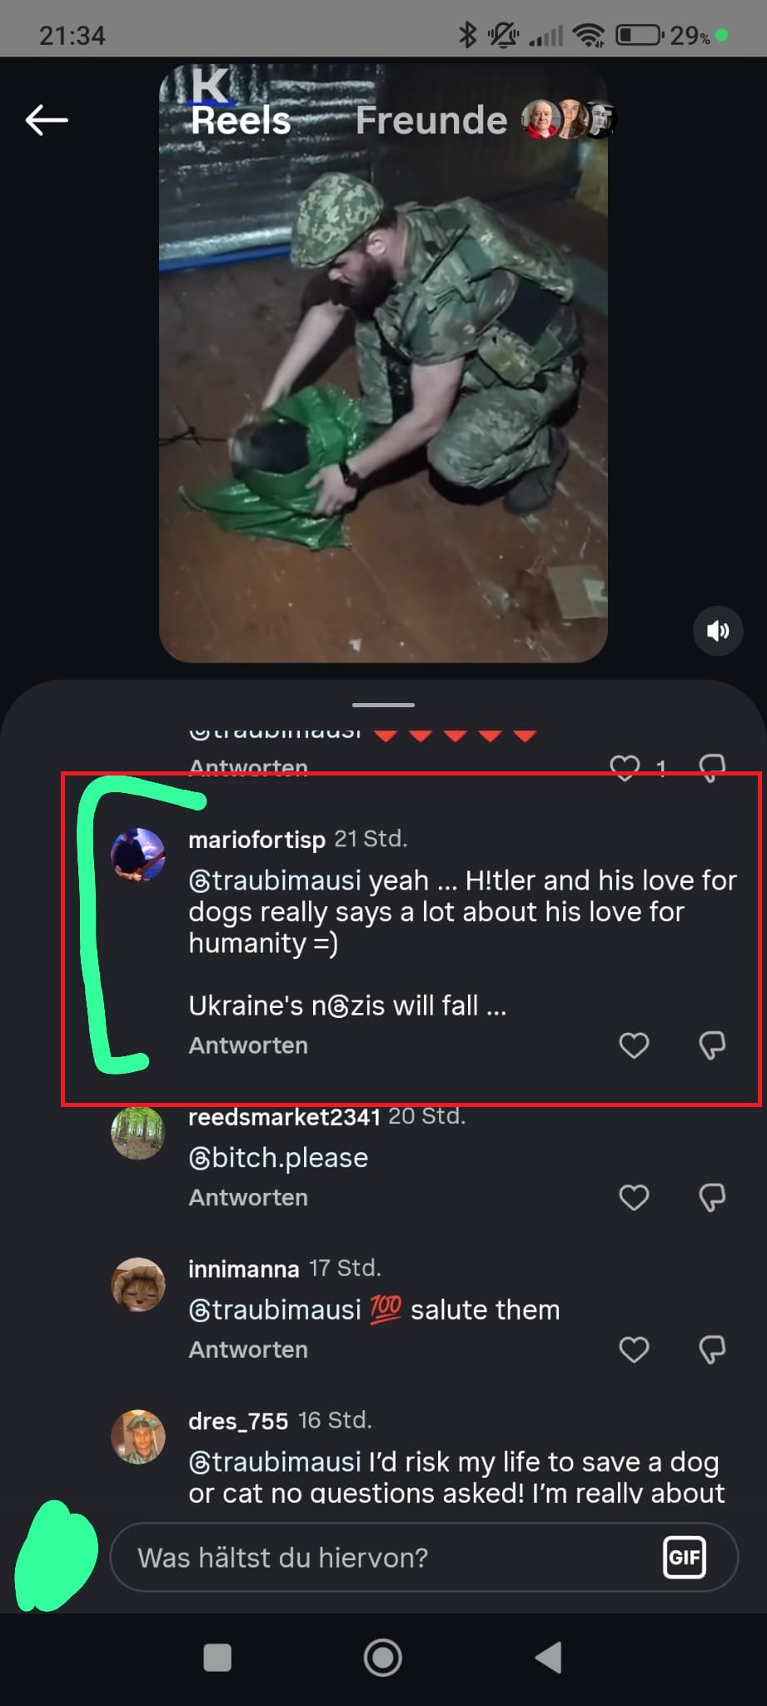The width and height of the screenshot is (767, 1706).
Task: Like mariofortisp's comment with the heart
Action: coord(633,1045)
